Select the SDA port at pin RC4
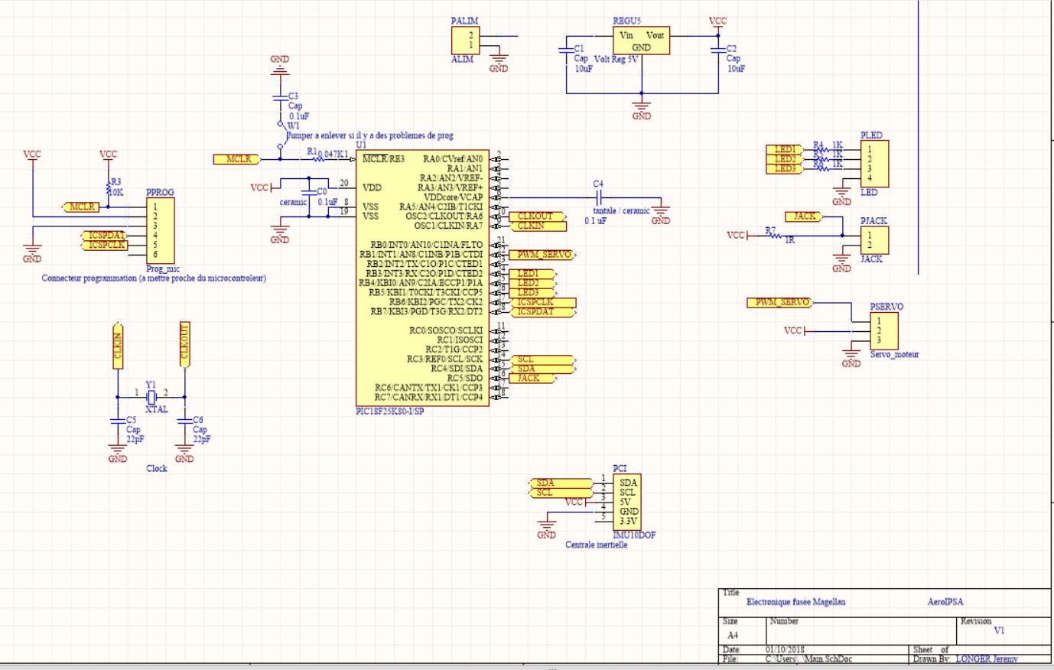This screenshot has width=1054, height=670. pos(541,369)
